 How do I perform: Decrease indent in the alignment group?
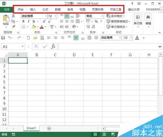point(62,27)
